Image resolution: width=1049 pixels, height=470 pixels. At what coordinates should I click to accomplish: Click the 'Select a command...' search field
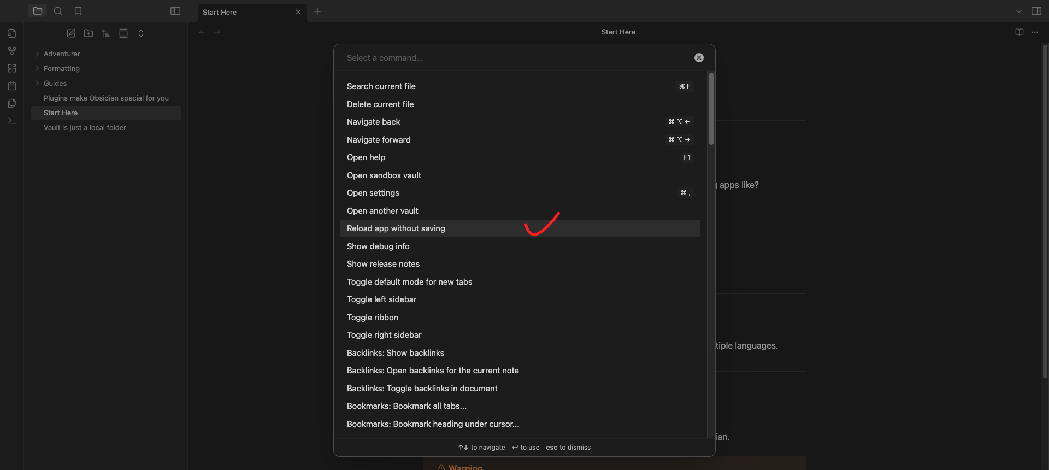pyautogui.click(x=514, y=58)
